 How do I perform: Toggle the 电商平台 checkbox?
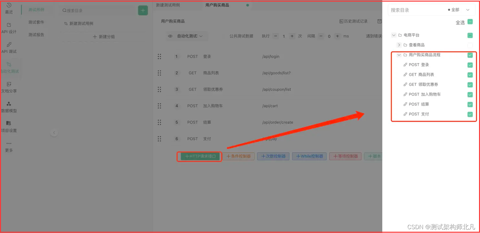(x=470, y=35)
